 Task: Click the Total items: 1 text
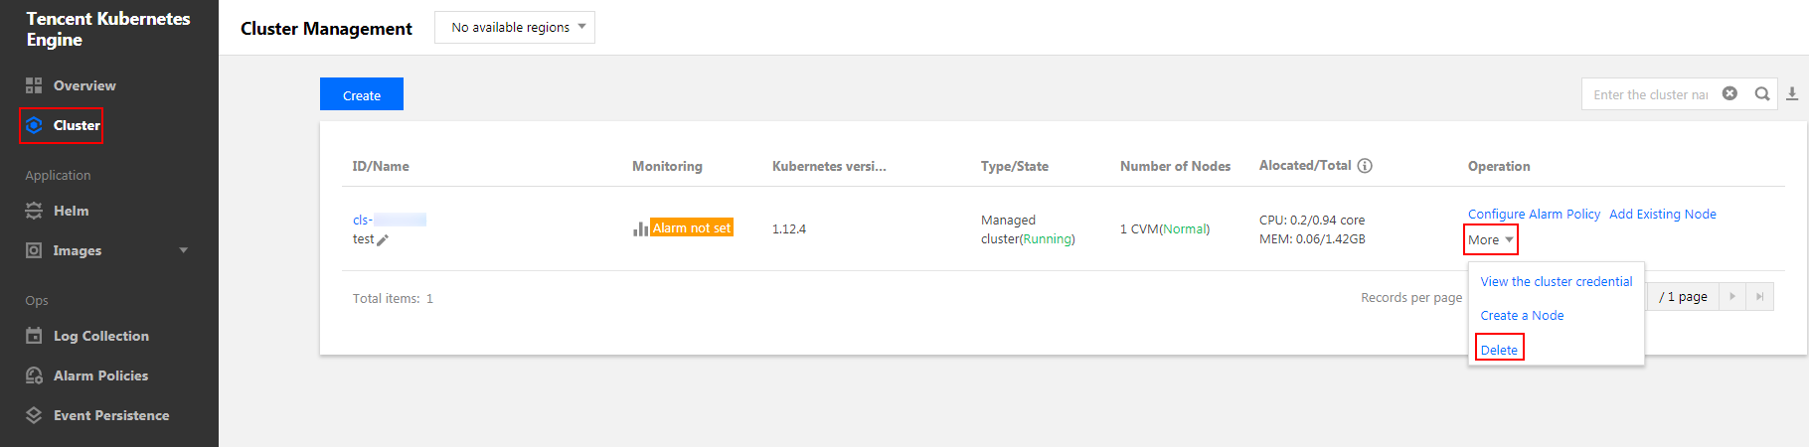393,298
